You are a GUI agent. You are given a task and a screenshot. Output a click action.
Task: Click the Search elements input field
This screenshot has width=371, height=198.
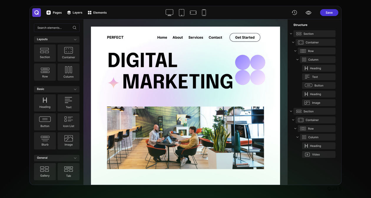tap(54, 28)
